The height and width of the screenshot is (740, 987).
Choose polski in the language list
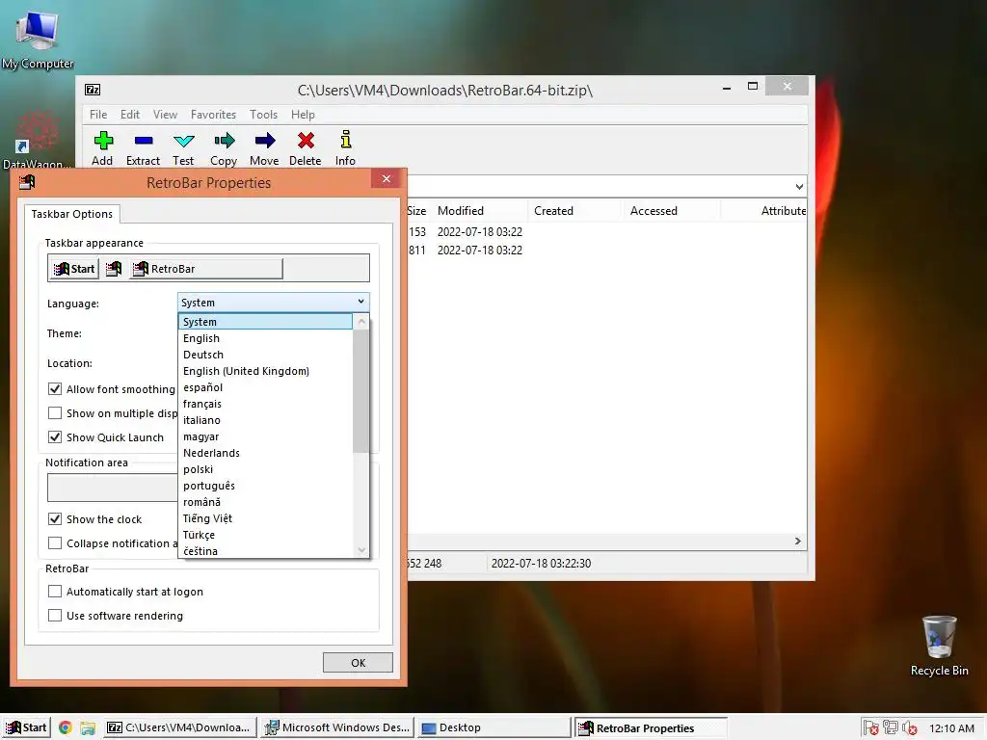tap(266, 469)
